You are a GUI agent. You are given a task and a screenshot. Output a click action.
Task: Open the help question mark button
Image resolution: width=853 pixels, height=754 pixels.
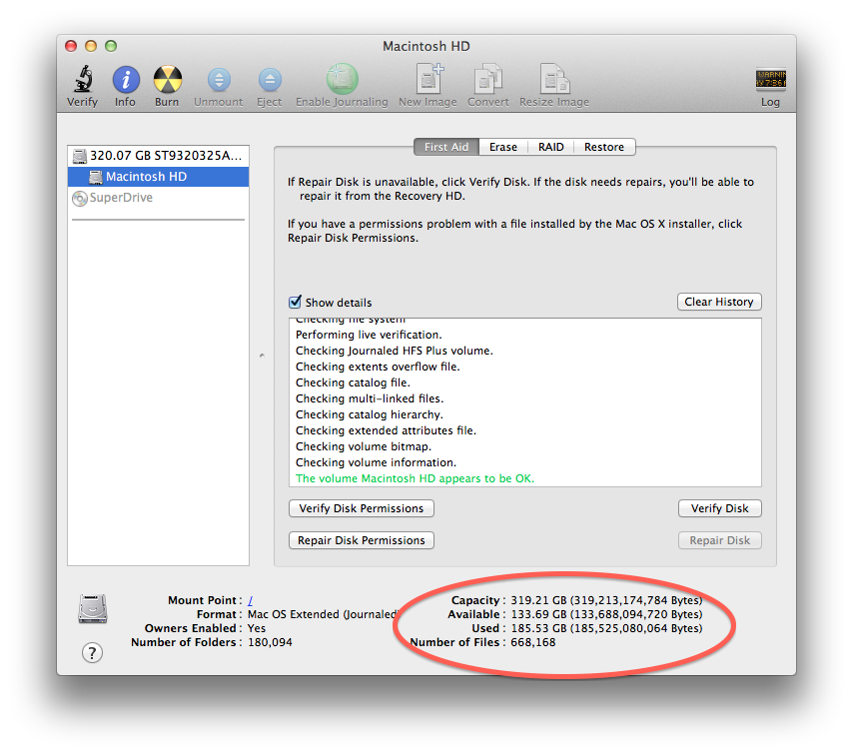[92, 652]
